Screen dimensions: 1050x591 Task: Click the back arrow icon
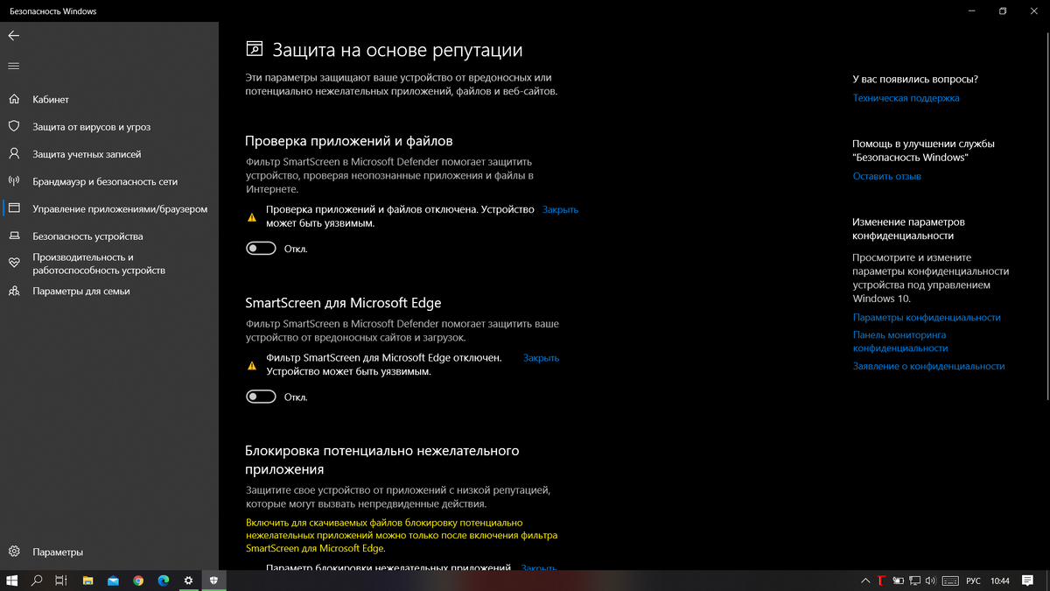pos(13,36)
